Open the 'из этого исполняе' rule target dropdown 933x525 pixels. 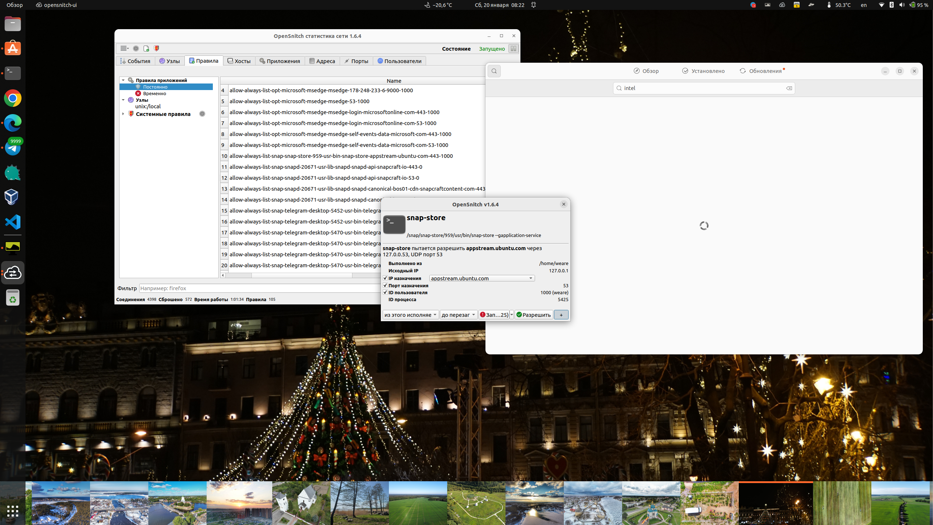[410, 315]
